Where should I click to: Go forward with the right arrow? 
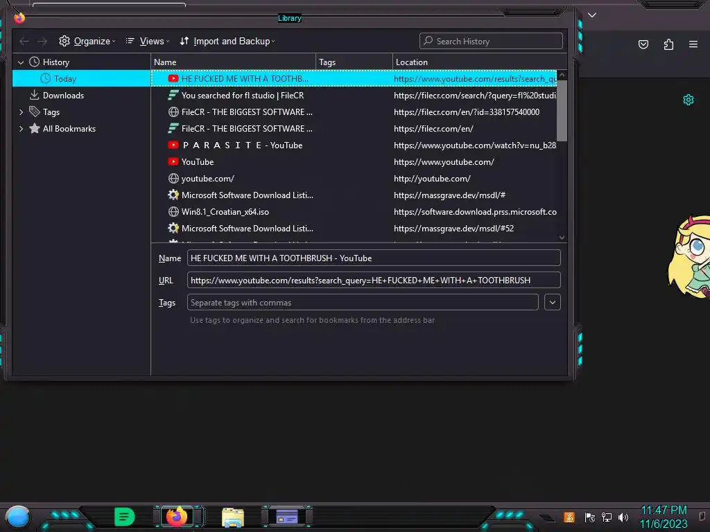42,41
